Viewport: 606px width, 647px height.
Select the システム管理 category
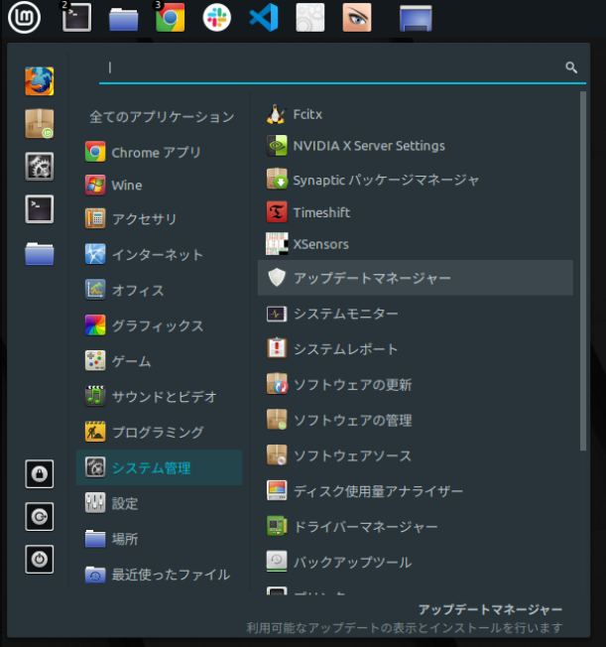tap(160, 467)
